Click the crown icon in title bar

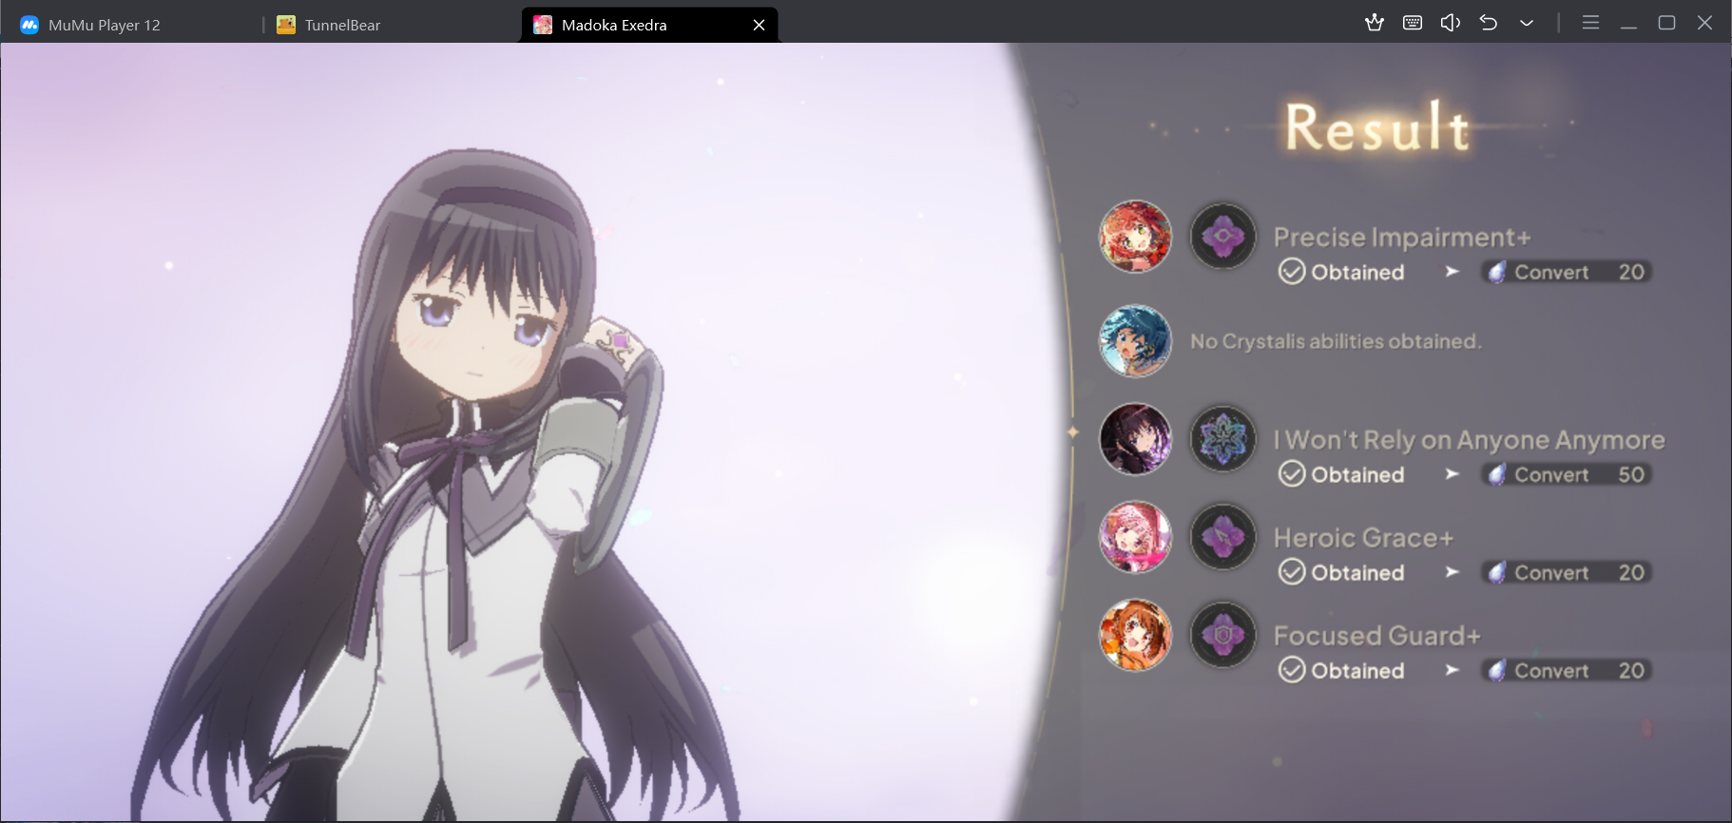pyautogui.click(x=1375, y=23)
